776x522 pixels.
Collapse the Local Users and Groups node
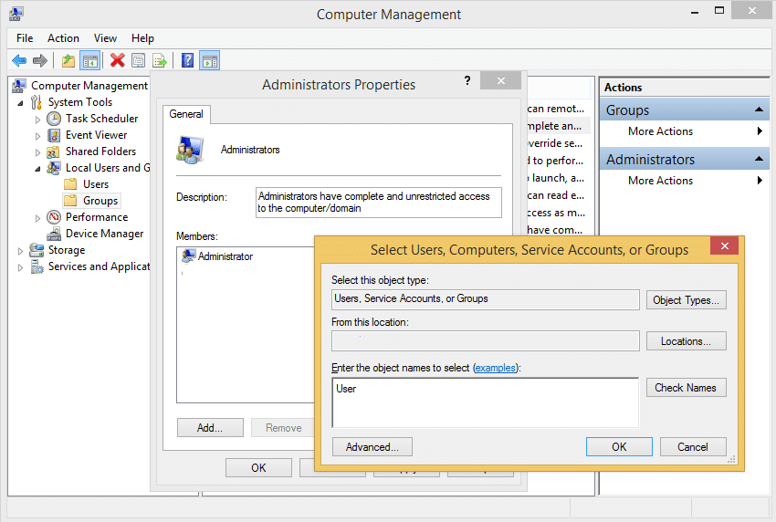pos(37,169)
